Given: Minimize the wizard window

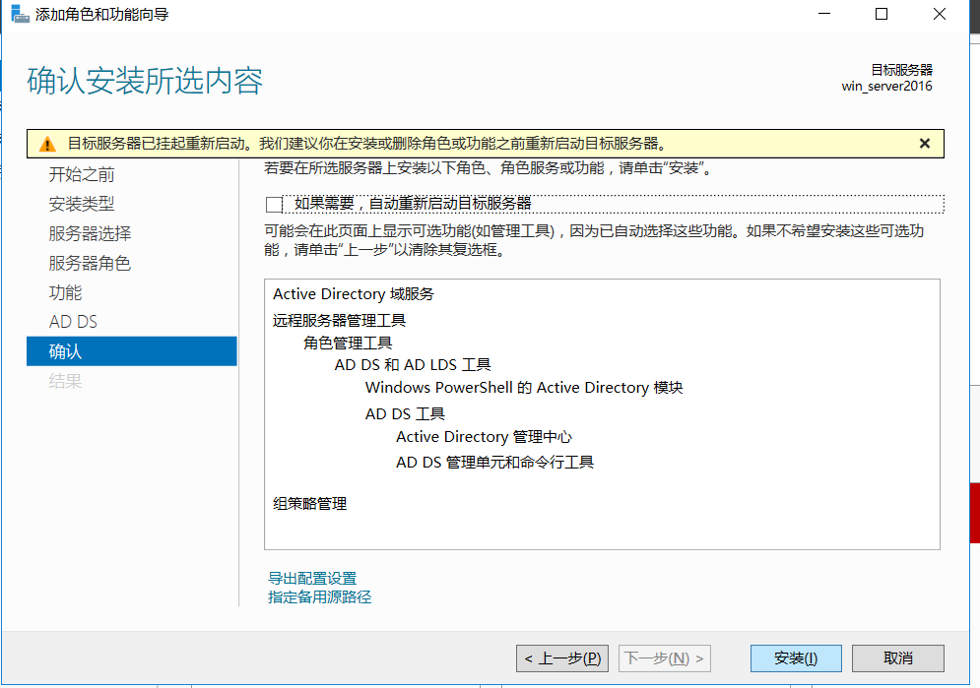Looking at the screenshot, I should click(x=824, y=14).
